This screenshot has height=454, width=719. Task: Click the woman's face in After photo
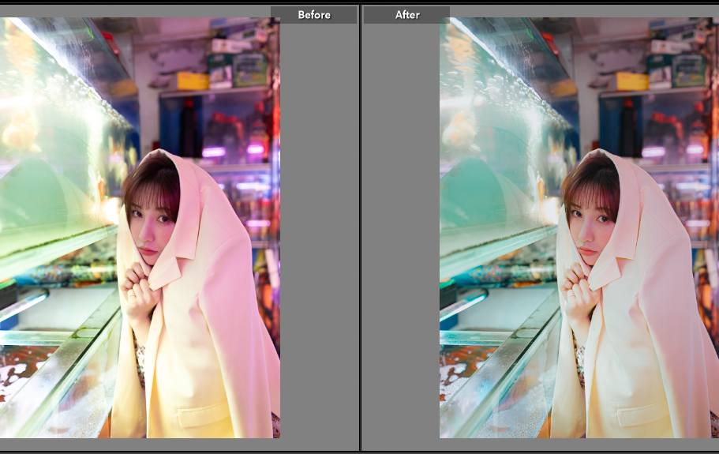(590, 225)
